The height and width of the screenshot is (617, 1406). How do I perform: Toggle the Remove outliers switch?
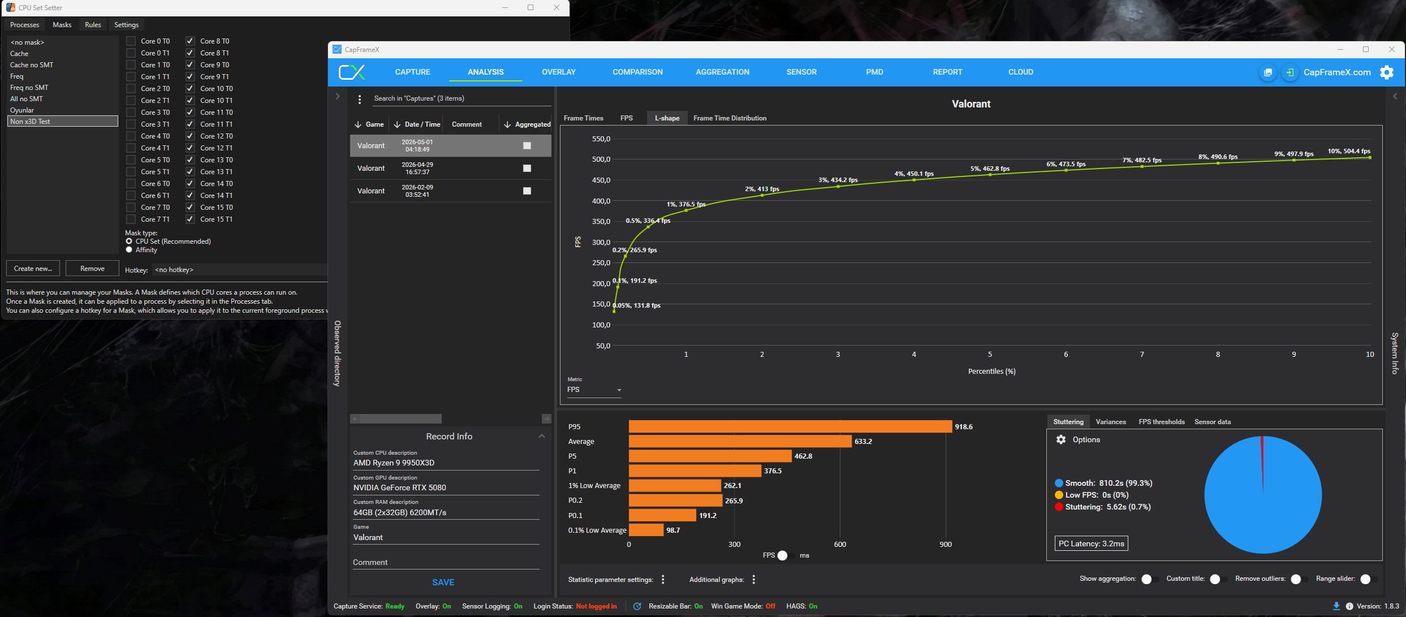(1299, 579)
